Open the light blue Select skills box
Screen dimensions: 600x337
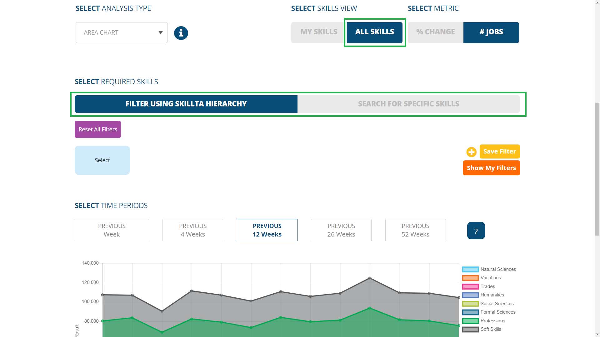(102, 160)
